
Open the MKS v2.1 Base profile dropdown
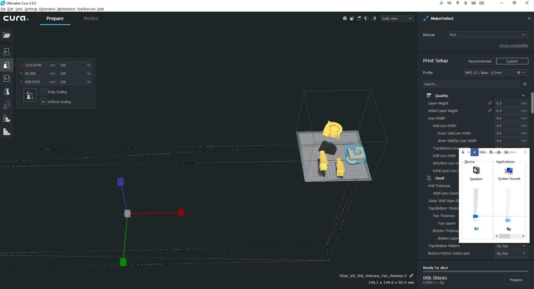point(496,73)
